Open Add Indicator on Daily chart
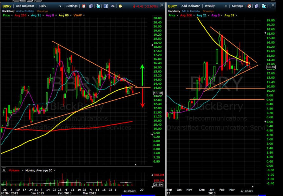This screenshot has height=196, width=283. [x=25, y=6]
